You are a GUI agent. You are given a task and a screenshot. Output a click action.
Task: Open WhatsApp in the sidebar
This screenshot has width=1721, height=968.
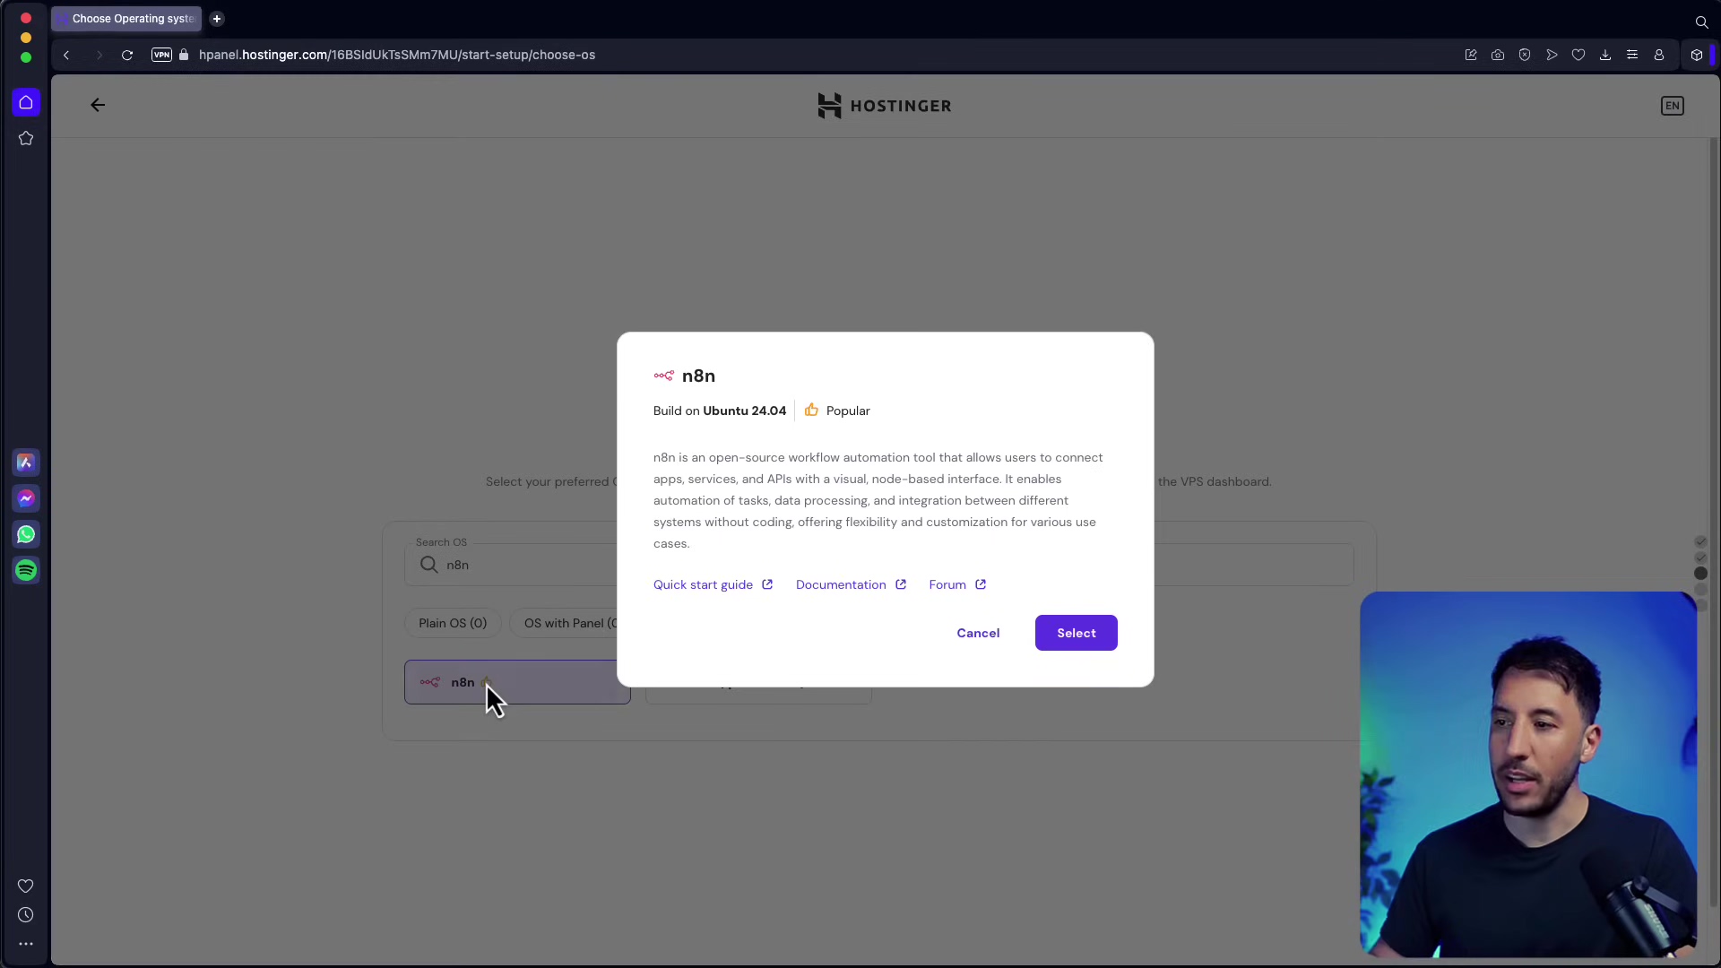tap(26, 534)
